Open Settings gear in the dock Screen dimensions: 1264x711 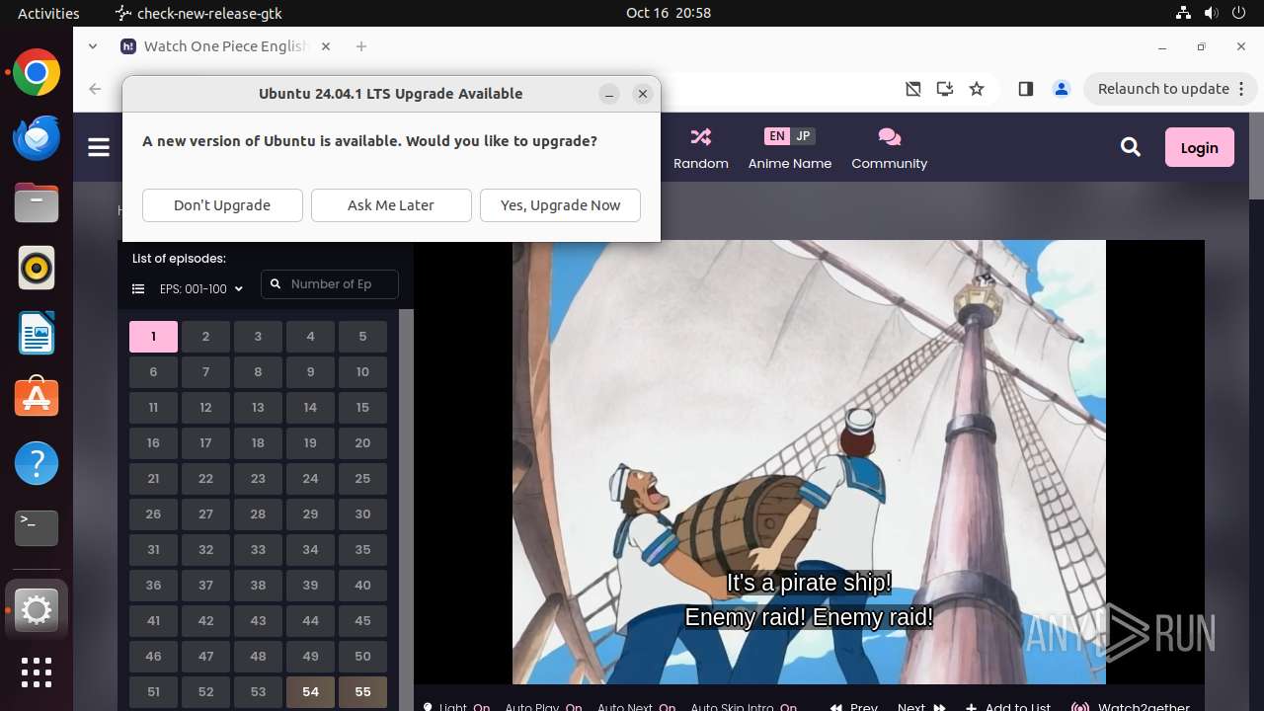tap(37, 611)
